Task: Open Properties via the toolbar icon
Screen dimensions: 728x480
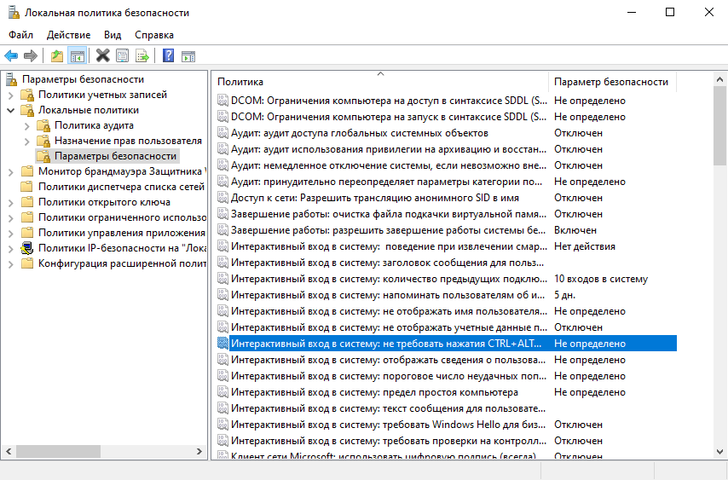Action: click(x=123, y=56)
